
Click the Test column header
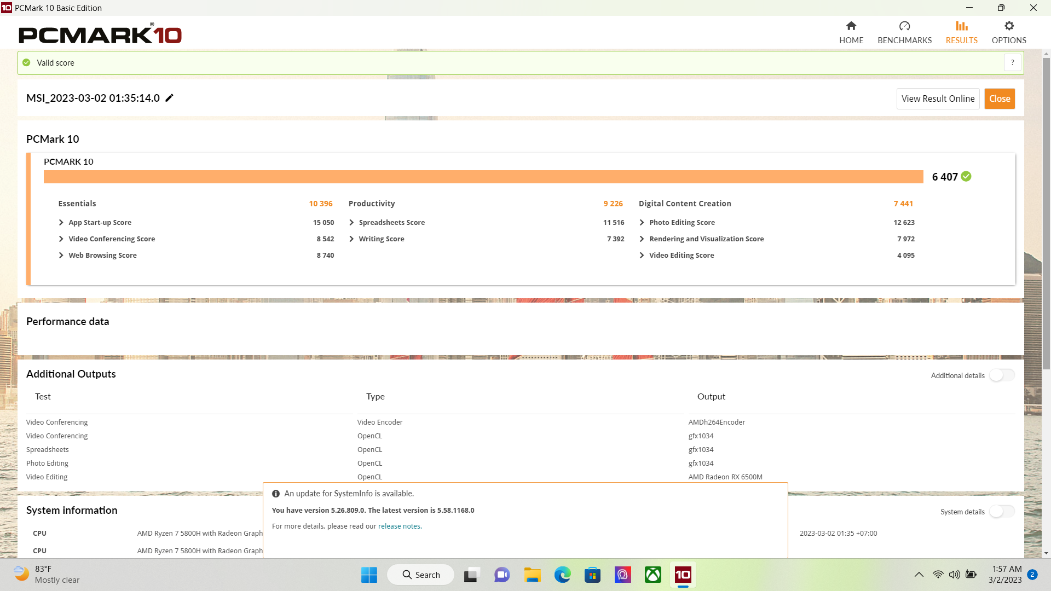pos(43,397)
